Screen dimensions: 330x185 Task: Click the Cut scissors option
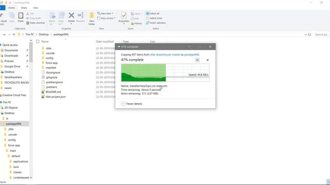30,13
